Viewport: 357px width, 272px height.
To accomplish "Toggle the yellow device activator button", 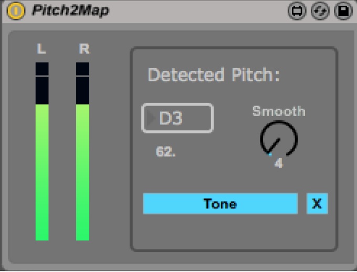I will click(17, 11).
